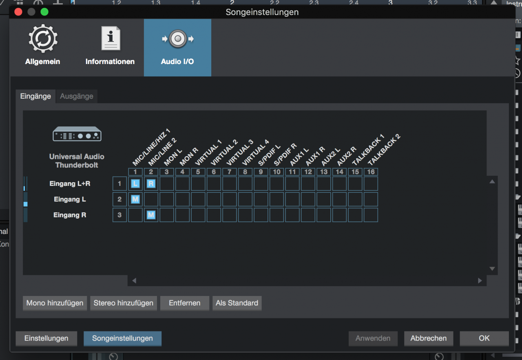Open the Informationen section
This screenshot has width=522, height=360.
click(x=110, y=47)
